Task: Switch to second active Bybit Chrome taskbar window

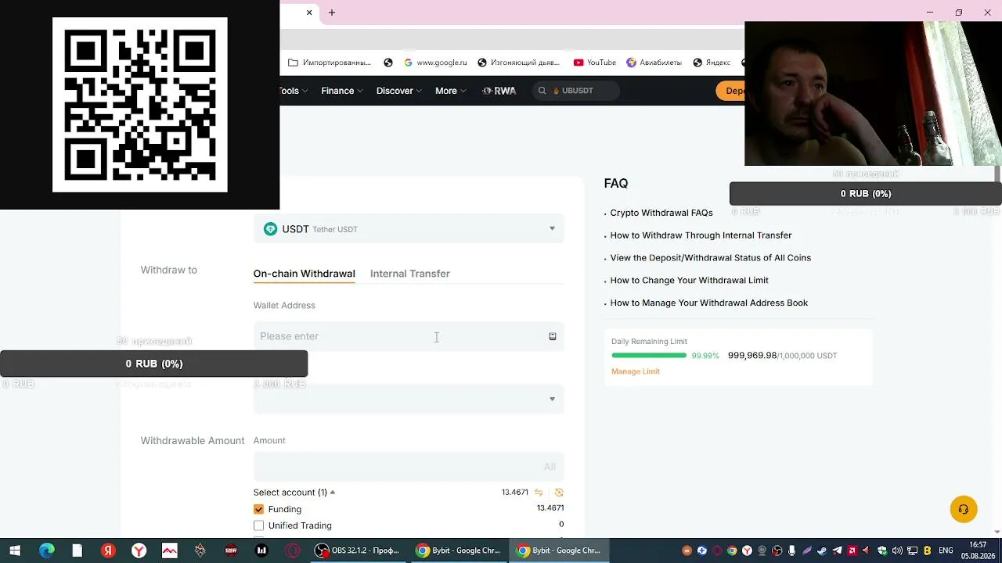Action: click(x=560, y=550)
